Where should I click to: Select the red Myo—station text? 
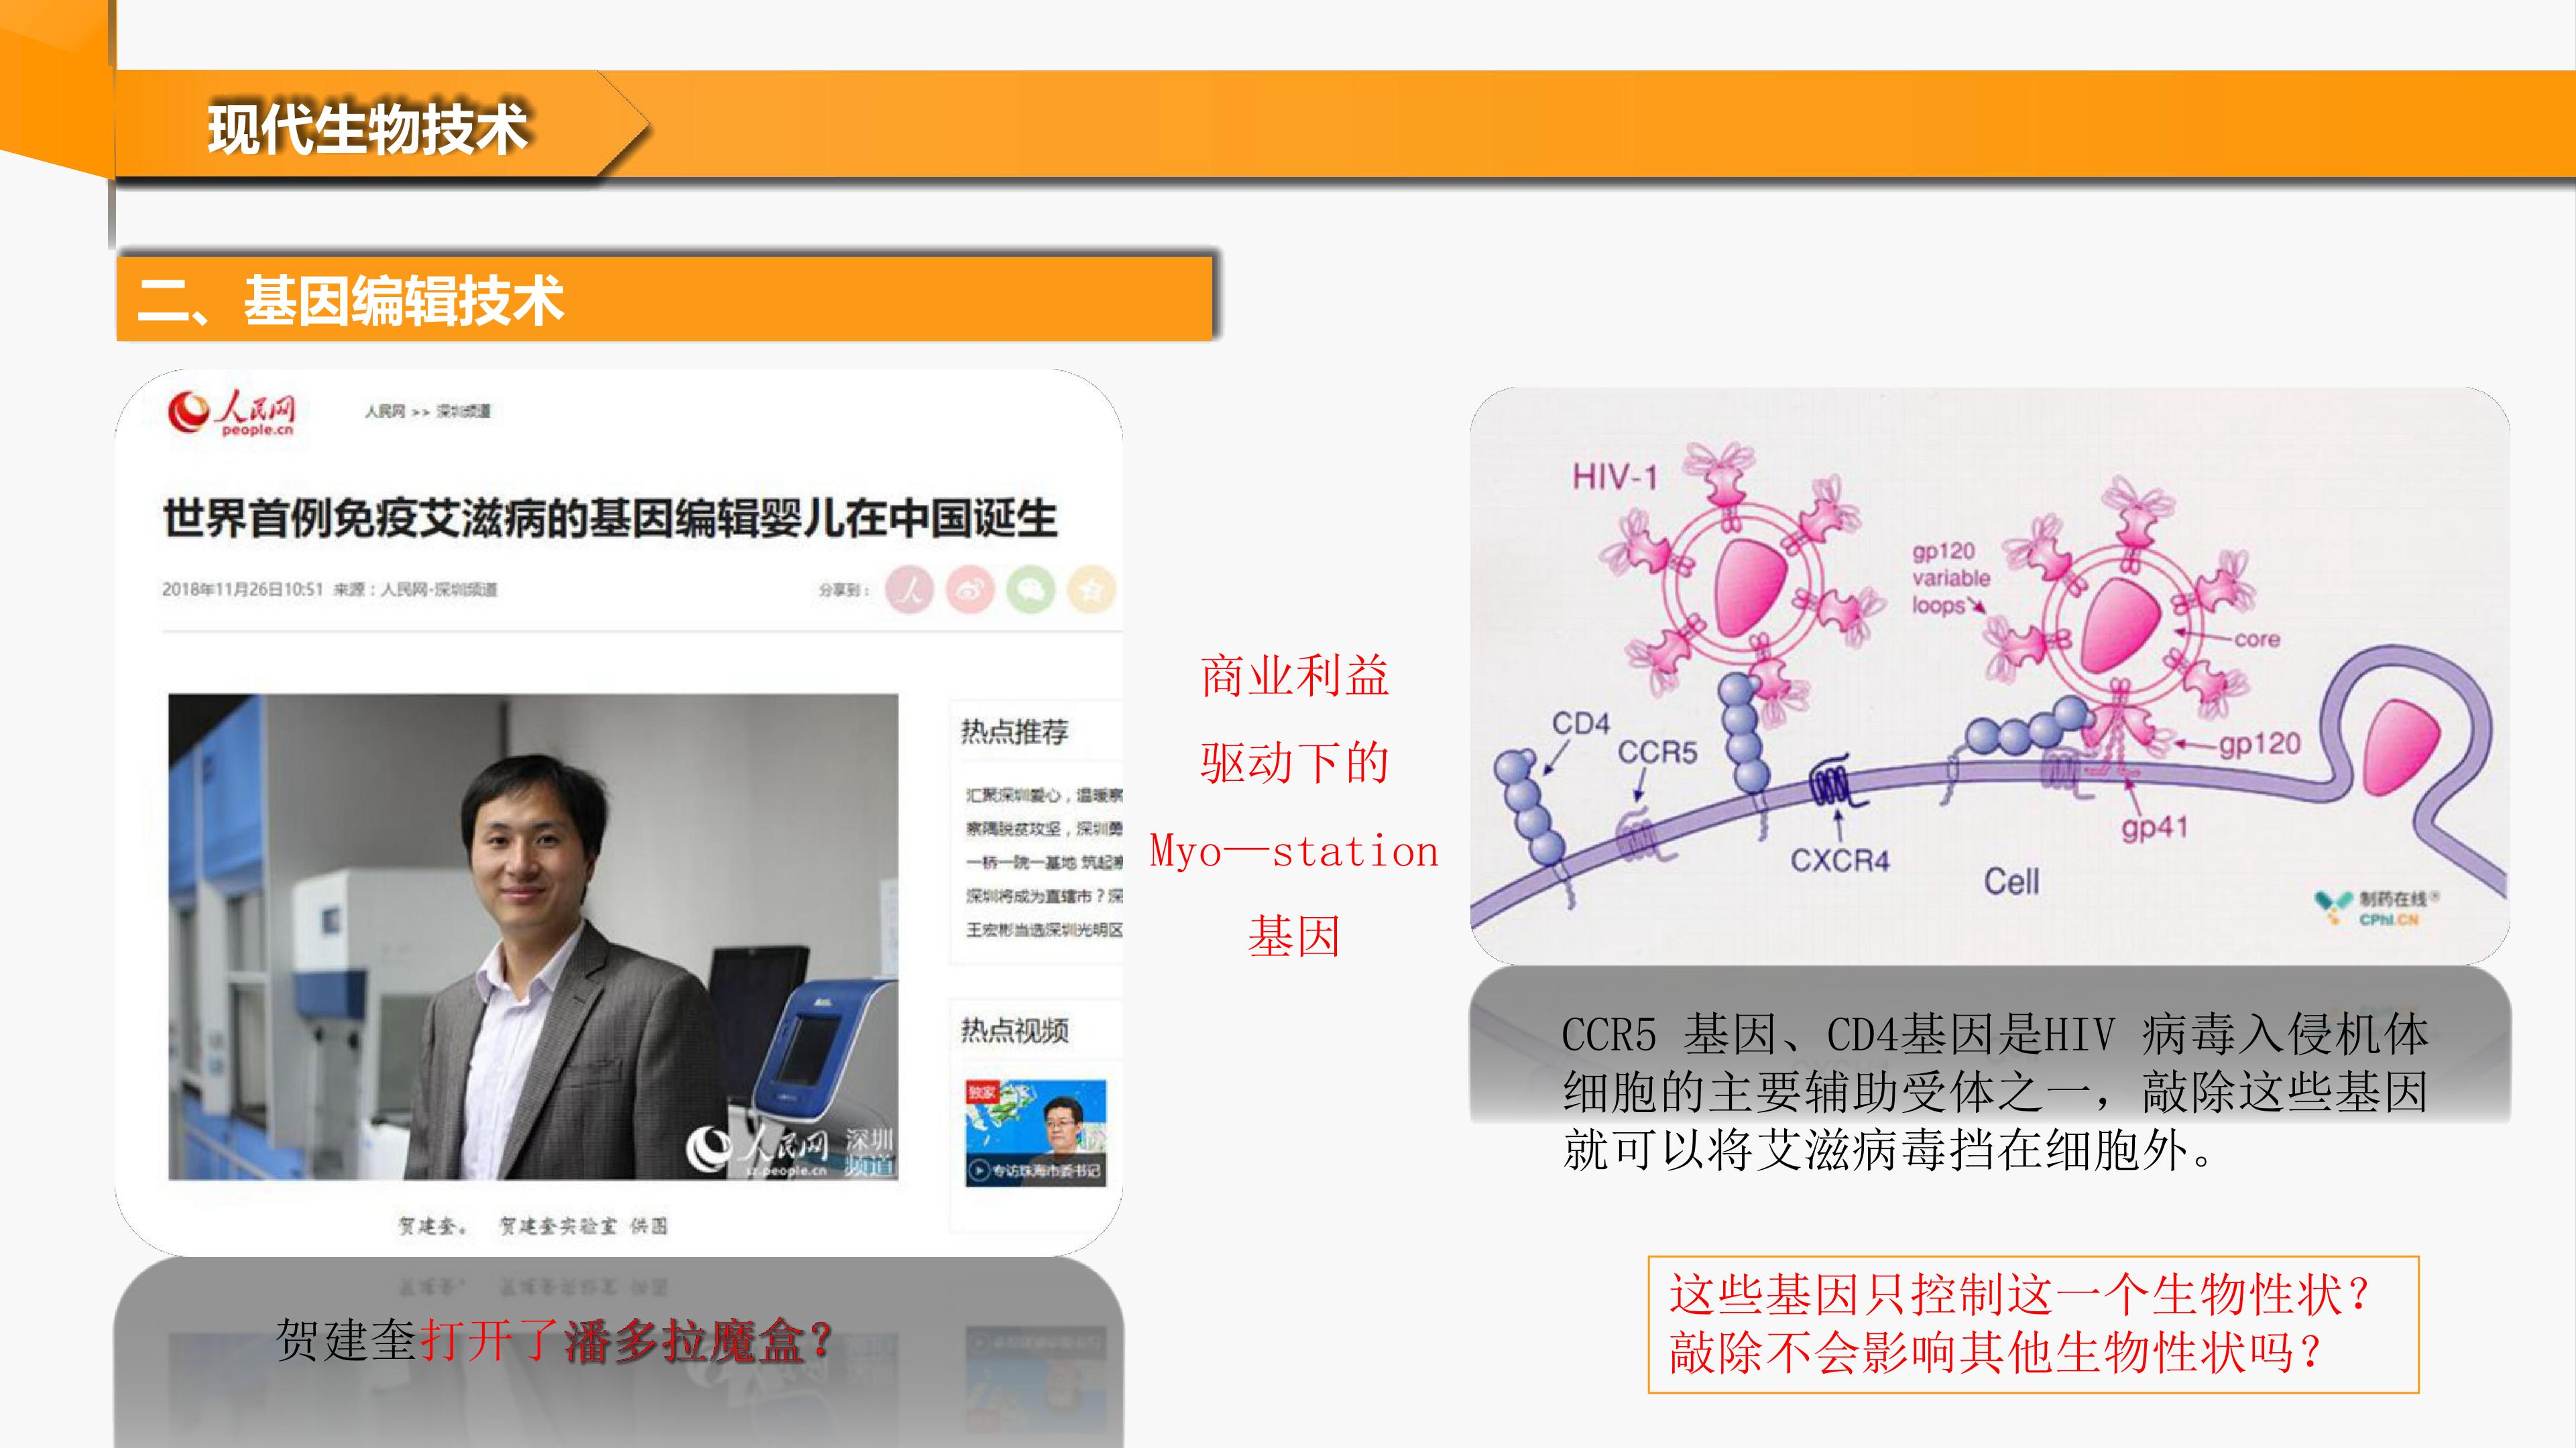click(x=1293, y=852)
